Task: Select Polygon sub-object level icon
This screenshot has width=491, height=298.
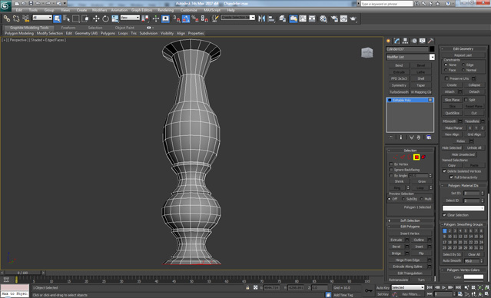Action: pos(416,157)
